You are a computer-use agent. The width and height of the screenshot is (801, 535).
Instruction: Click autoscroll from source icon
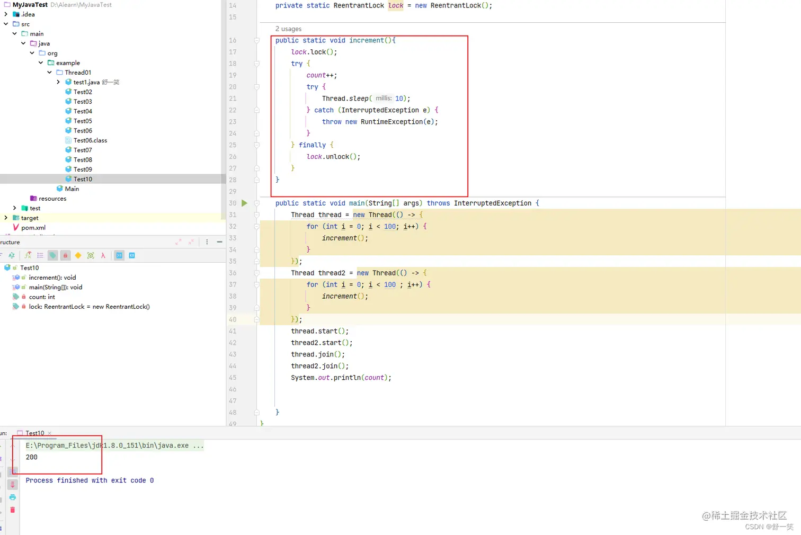[132, 255]
